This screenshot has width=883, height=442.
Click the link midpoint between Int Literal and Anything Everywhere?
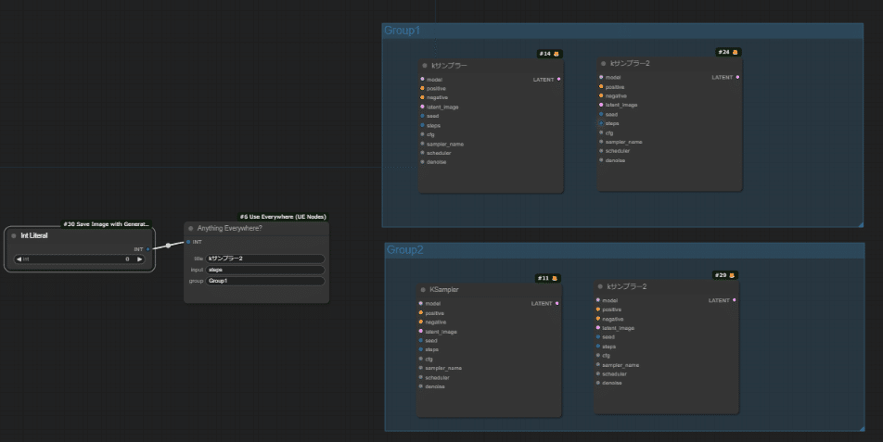point(169,246)
